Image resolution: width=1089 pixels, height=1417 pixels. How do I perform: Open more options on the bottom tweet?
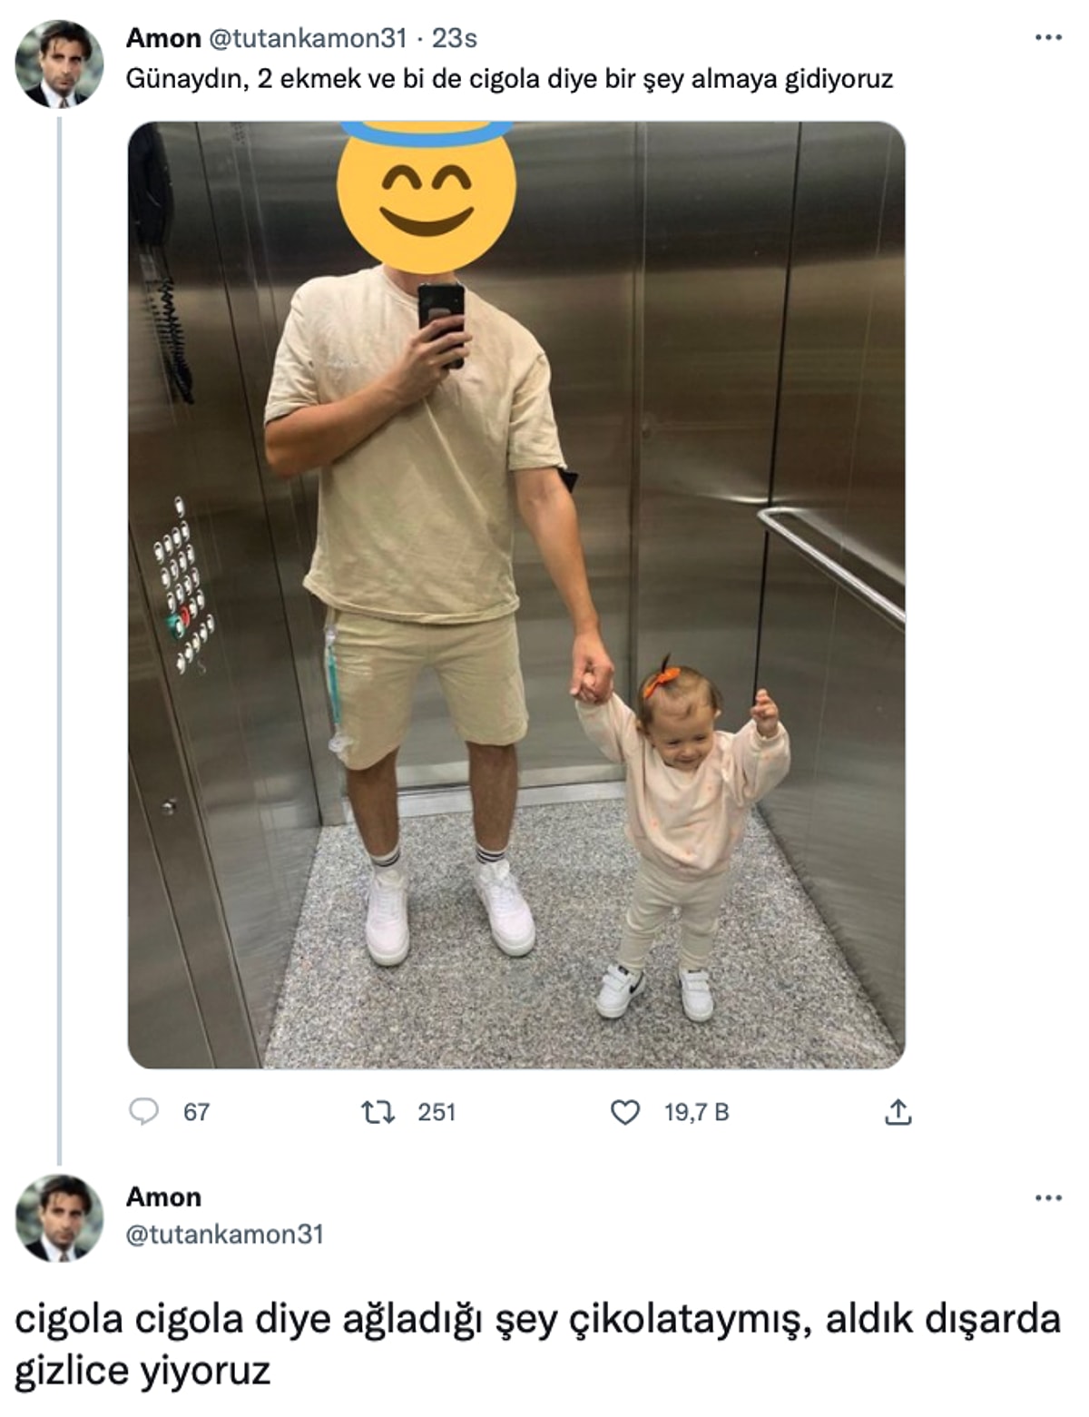coord(1048,1198)
